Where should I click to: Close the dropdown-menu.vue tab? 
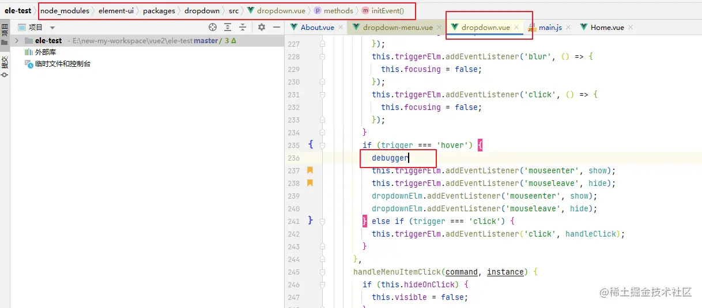(439, 27)
